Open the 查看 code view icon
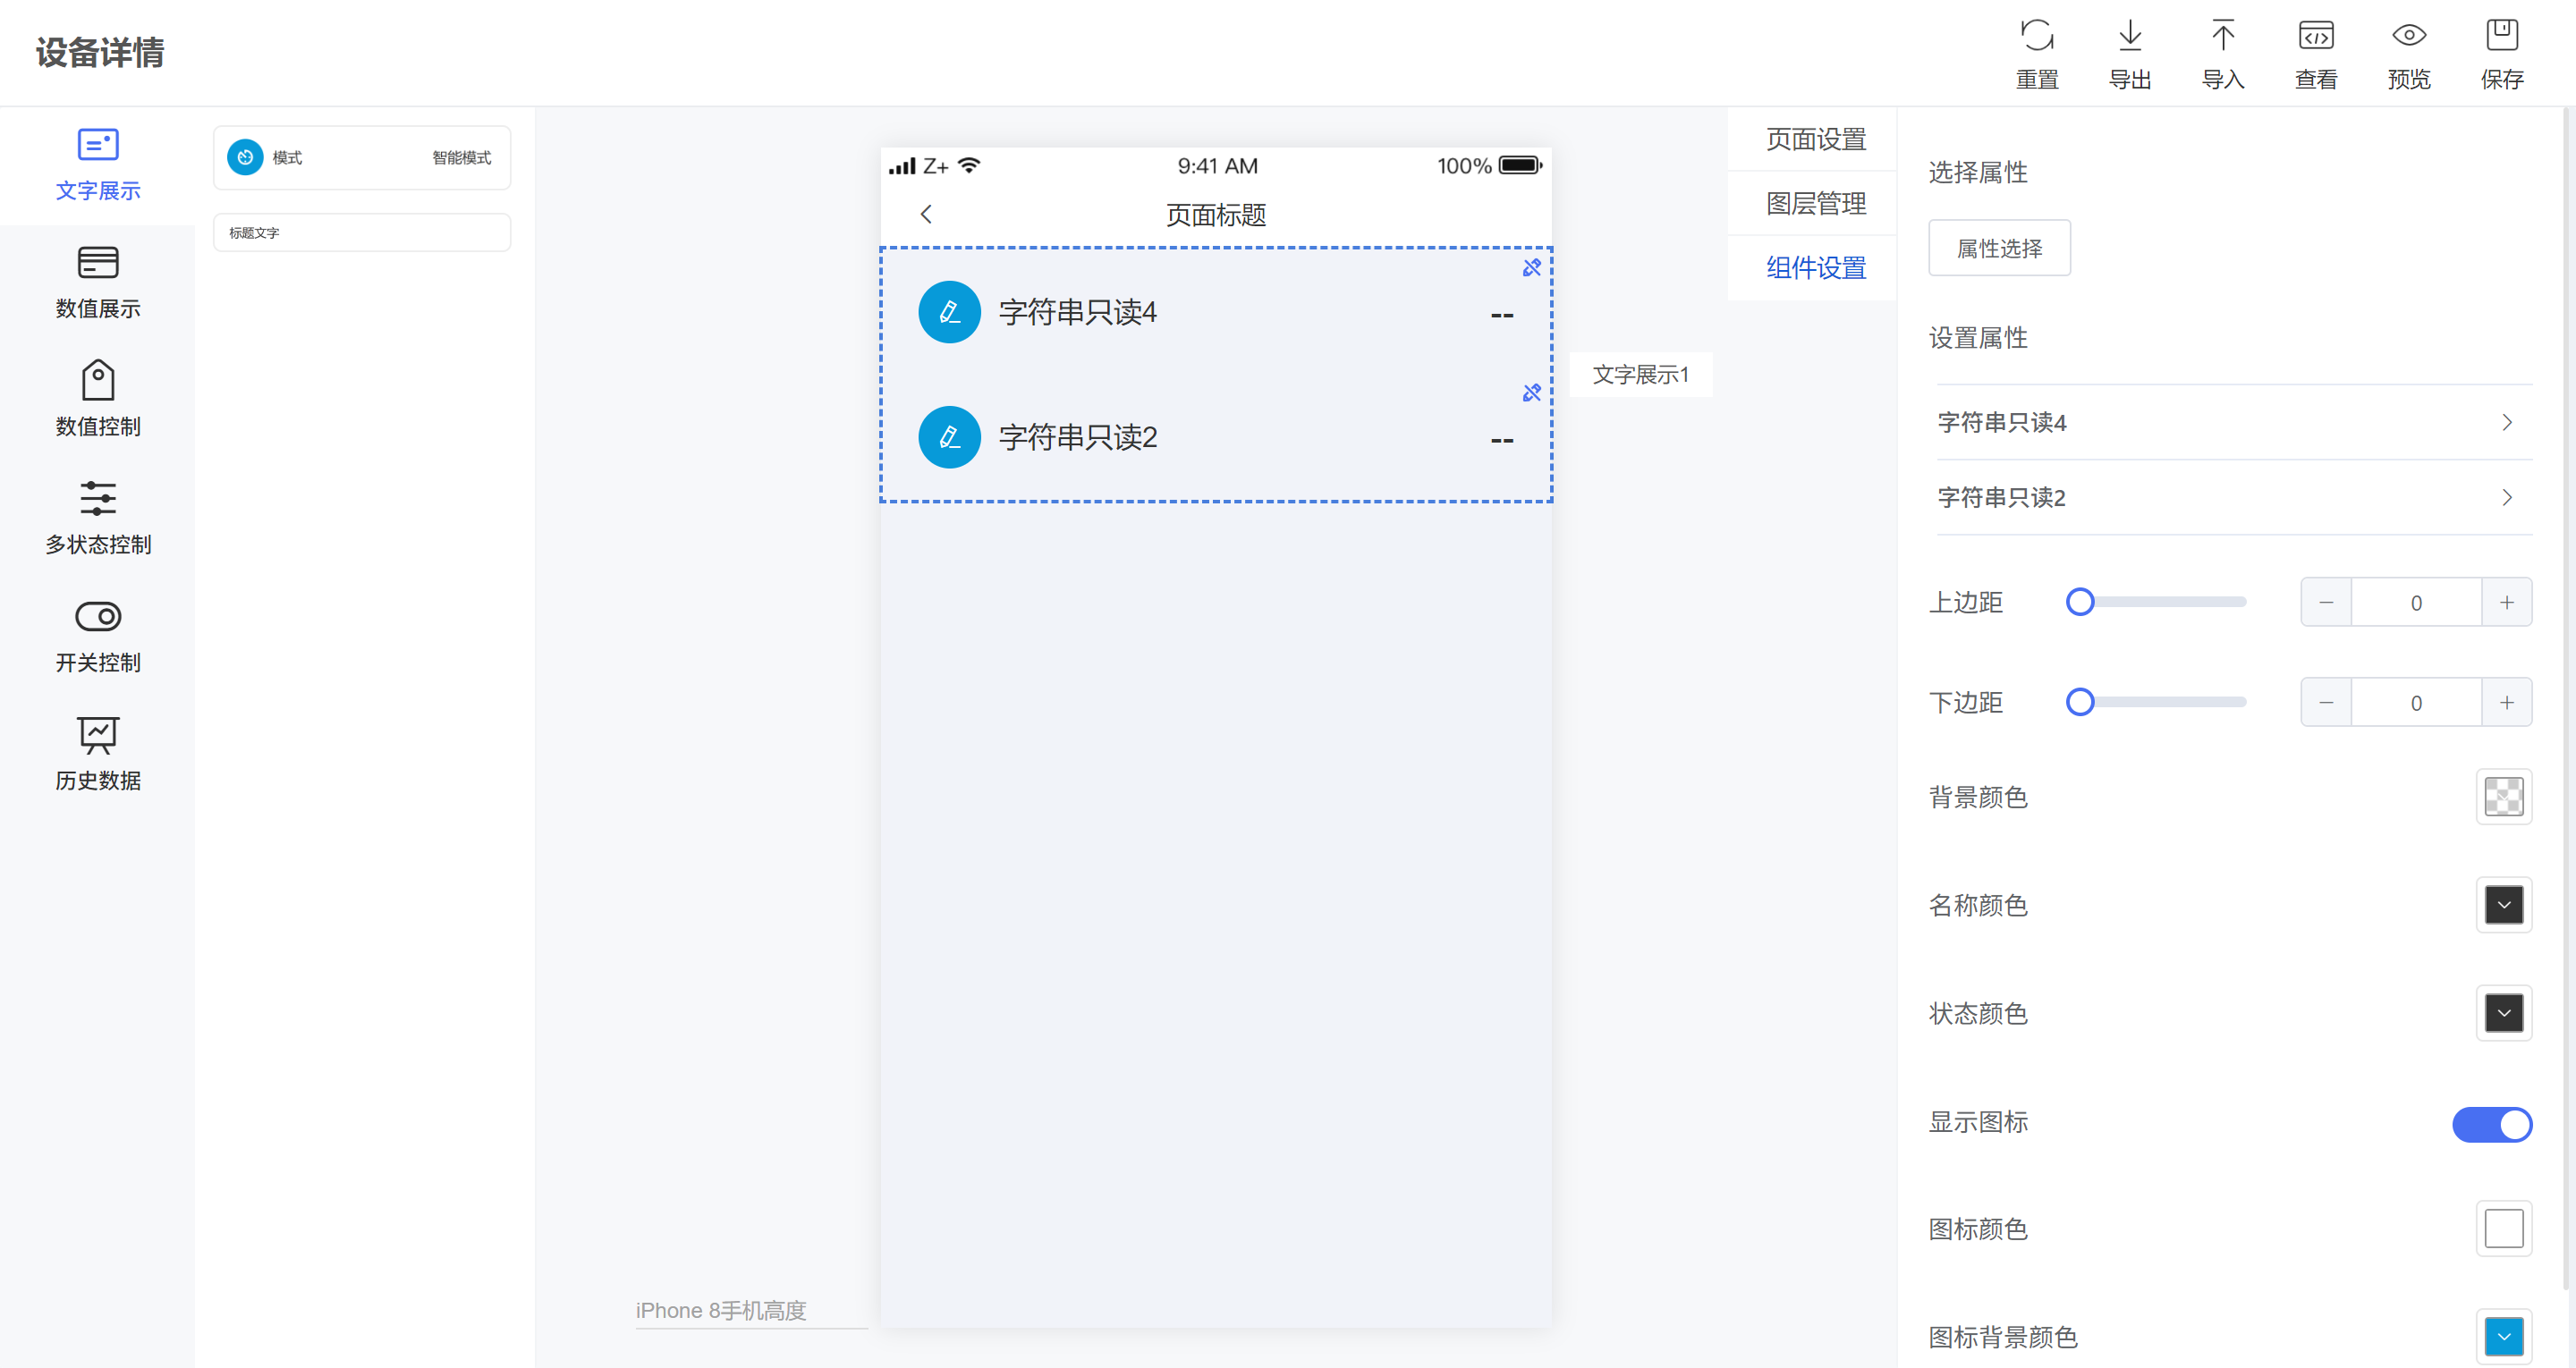2576x1368 pixels. click(x=2315, y=36)
